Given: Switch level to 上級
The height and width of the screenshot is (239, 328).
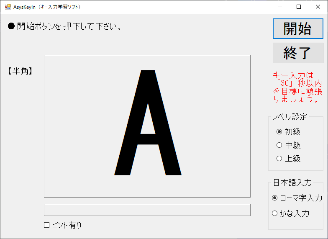Looking at the screenshot, I should [x=279, y=159].
